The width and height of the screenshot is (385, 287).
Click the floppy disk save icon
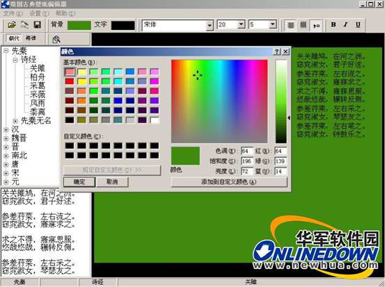click(37, 24)
